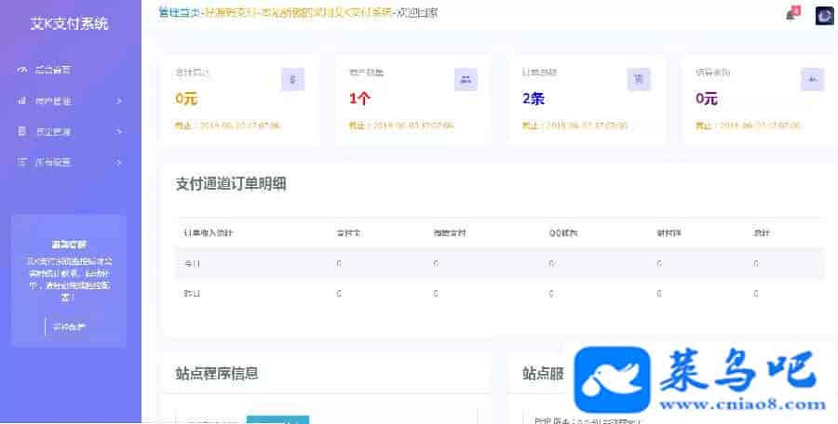Open the user avatar menu
Screen dimensions: 838x424
[x=825, y=16]
